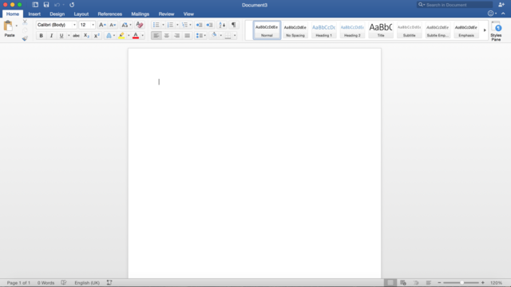The width and height of the screenshot is (511, 287).
Task: Click the Cut scissors icon
Action: point(25,22)
